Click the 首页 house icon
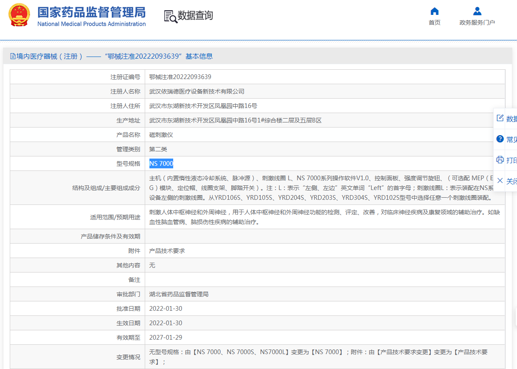The height and width of the screenshot is (369, 517). tap(434, 11)
